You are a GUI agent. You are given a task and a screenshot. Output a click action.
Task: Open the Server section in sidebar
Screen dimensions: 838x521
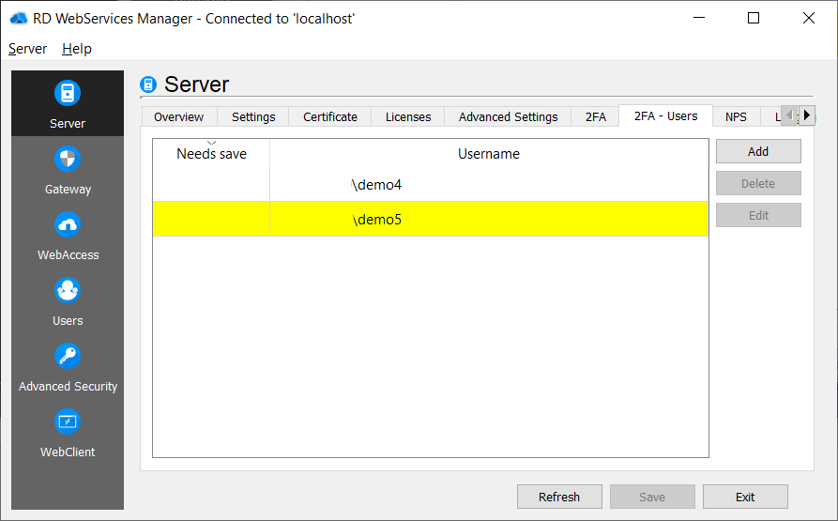(68, 103)
